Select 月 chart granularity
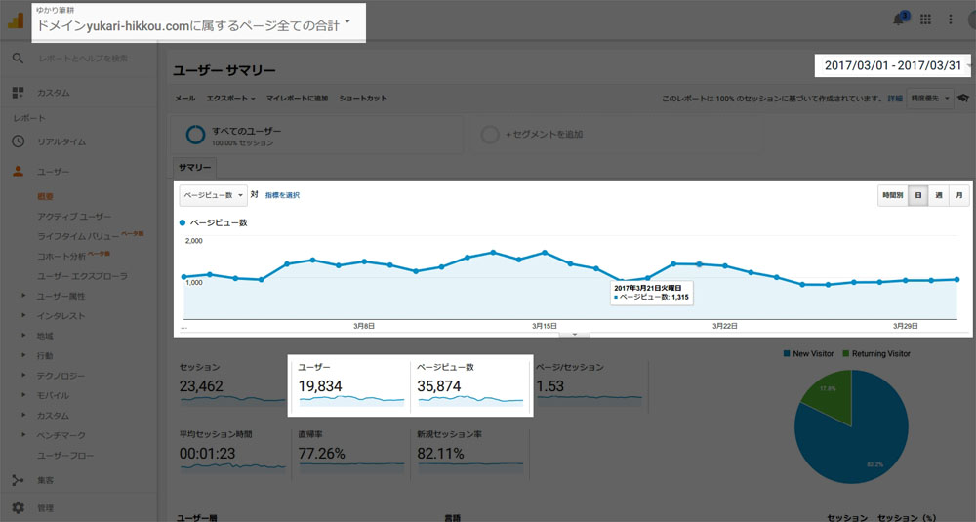Image resolution: width=976 pixels, height=522 pixels. (x=959, y=195)
